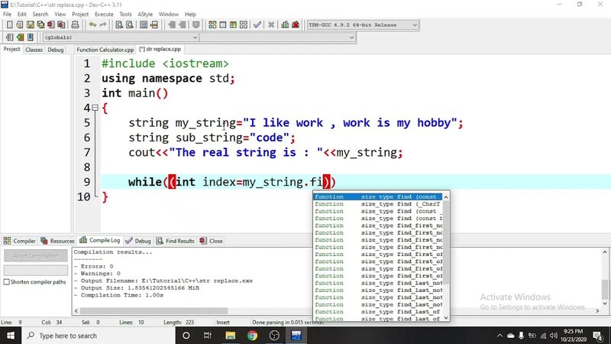Open the Task View taskbar icon
This screenshot has height=344, width=611.
tap(208, 336)
